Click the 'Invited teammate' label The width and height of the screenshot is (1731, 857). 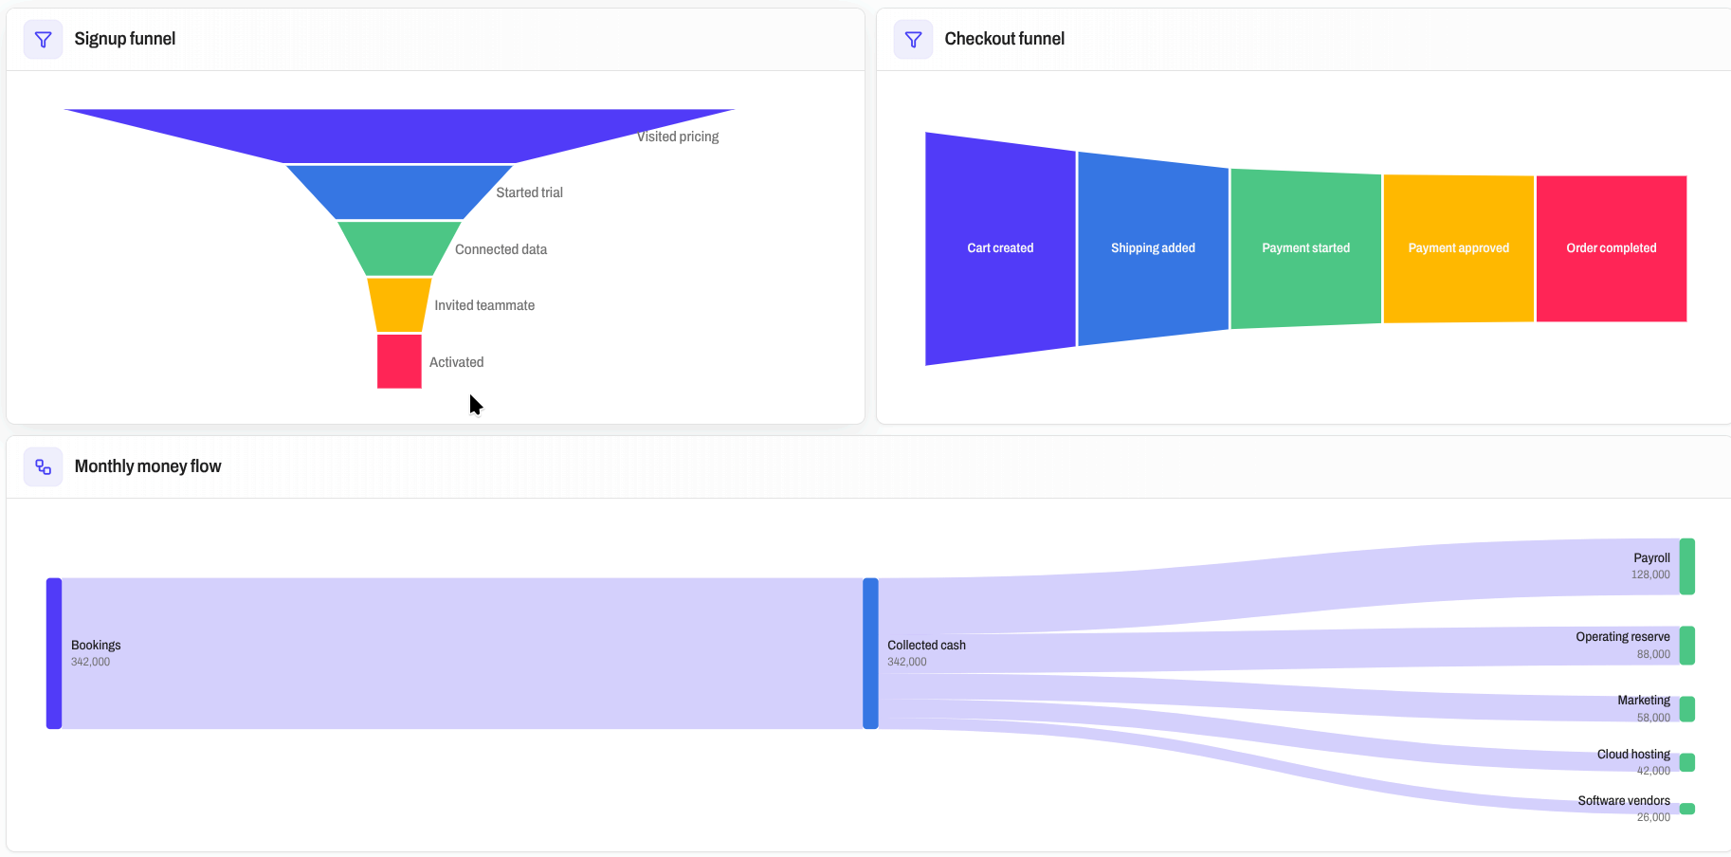point(484,305)
